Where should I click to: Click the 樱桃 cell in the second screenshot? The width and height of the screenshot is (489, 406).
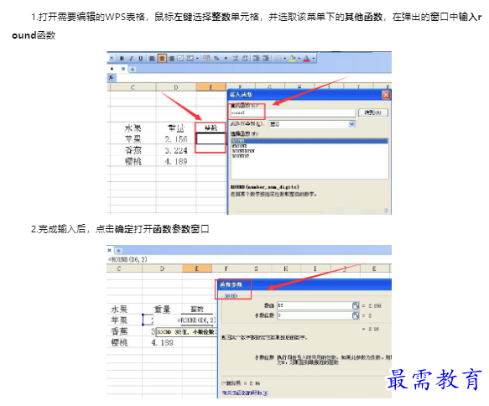pos(119,343)
